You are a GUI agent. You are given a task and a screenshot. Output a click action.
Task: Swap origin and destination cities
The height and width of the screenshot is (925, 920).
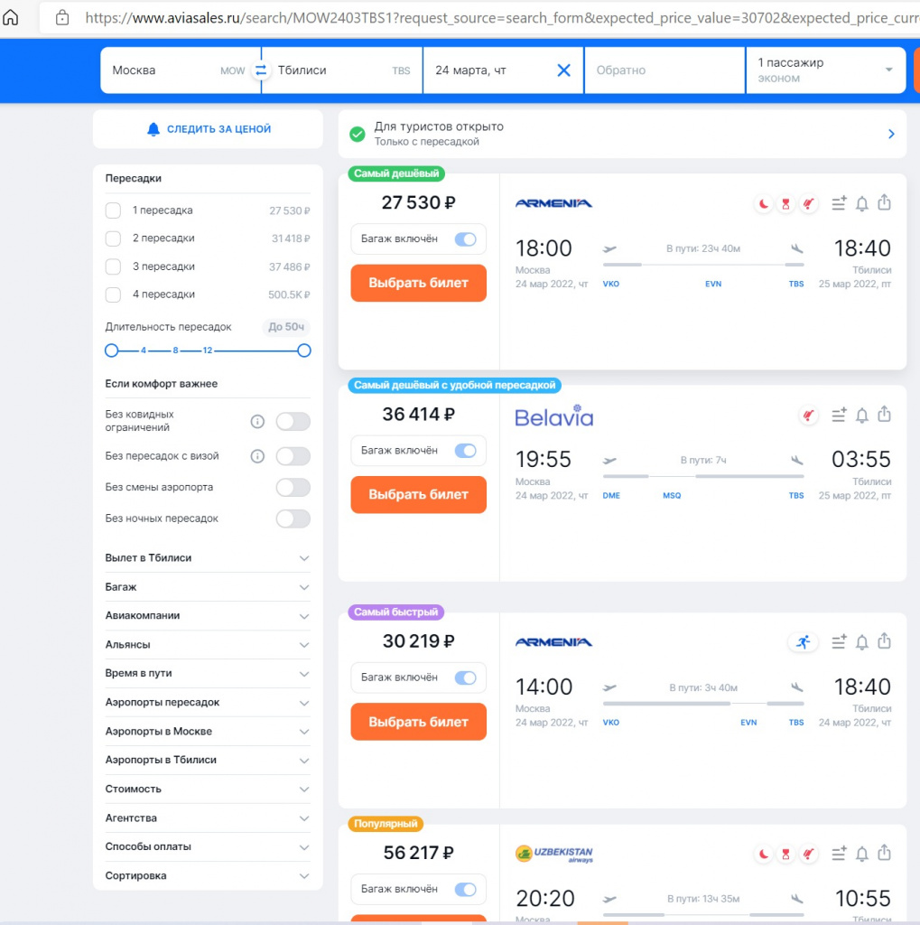pos(261,70)
